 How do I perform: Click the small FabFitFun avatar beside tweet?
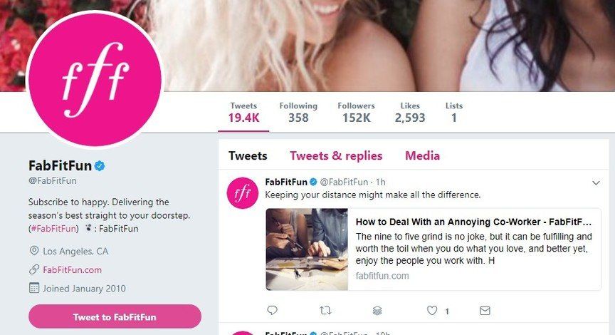(x=242, y=193)
